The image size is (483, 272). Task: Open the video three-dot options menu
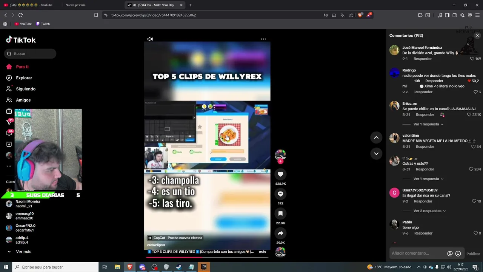tap(263, 39)
